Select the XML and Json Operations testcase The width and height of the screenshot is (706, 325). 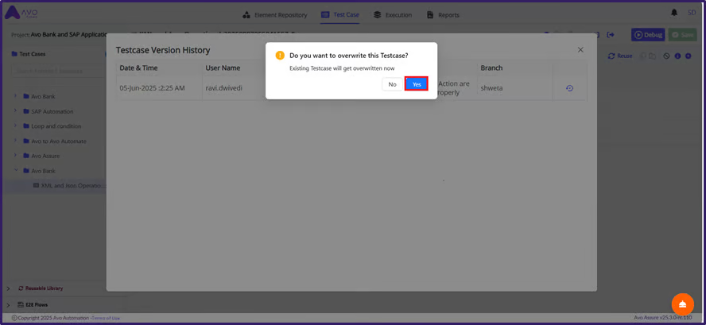click(x=72, y=185)
